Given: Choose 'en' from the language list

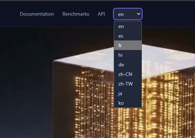Looking at the screenshot, I should coord(128,26).
